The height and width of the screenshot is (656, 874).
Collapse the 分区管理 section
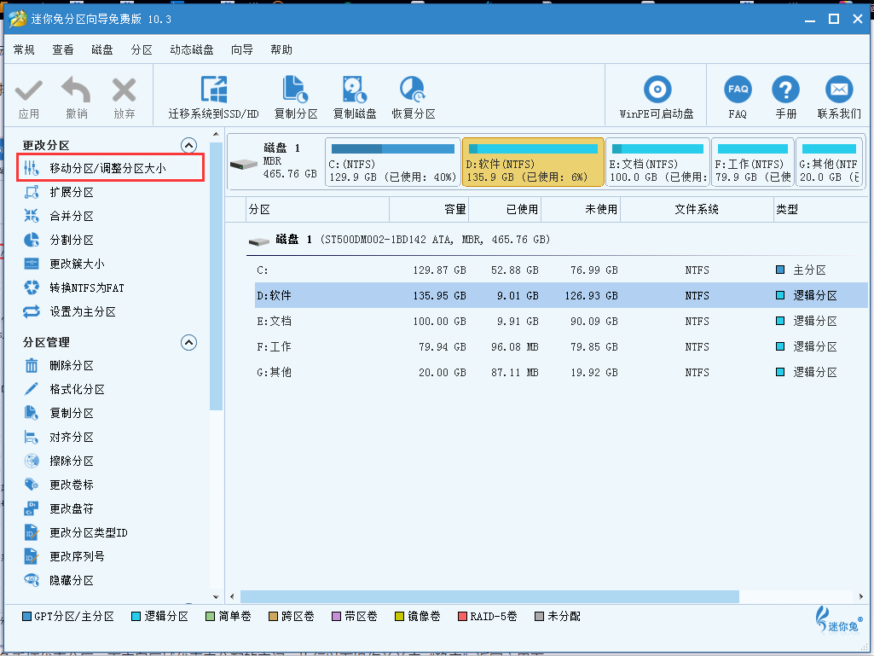pyautogui.click(x=189, y=343)
